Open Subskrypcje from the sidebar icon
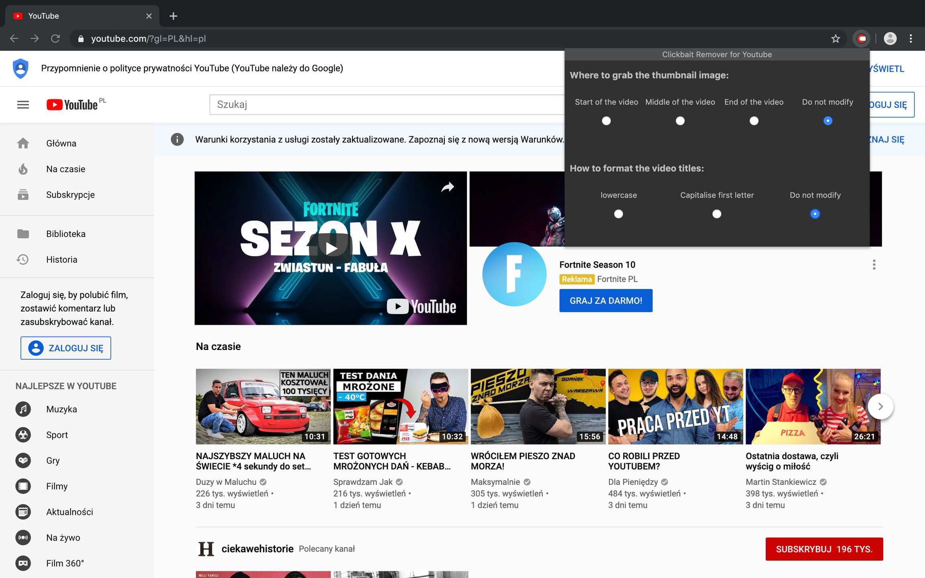Screen dimensions: 925x578 point(23,195)
